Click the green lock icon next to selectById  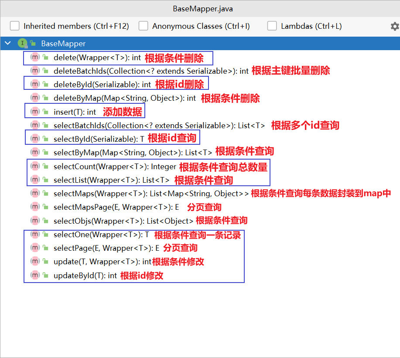[x=45, y=139]
